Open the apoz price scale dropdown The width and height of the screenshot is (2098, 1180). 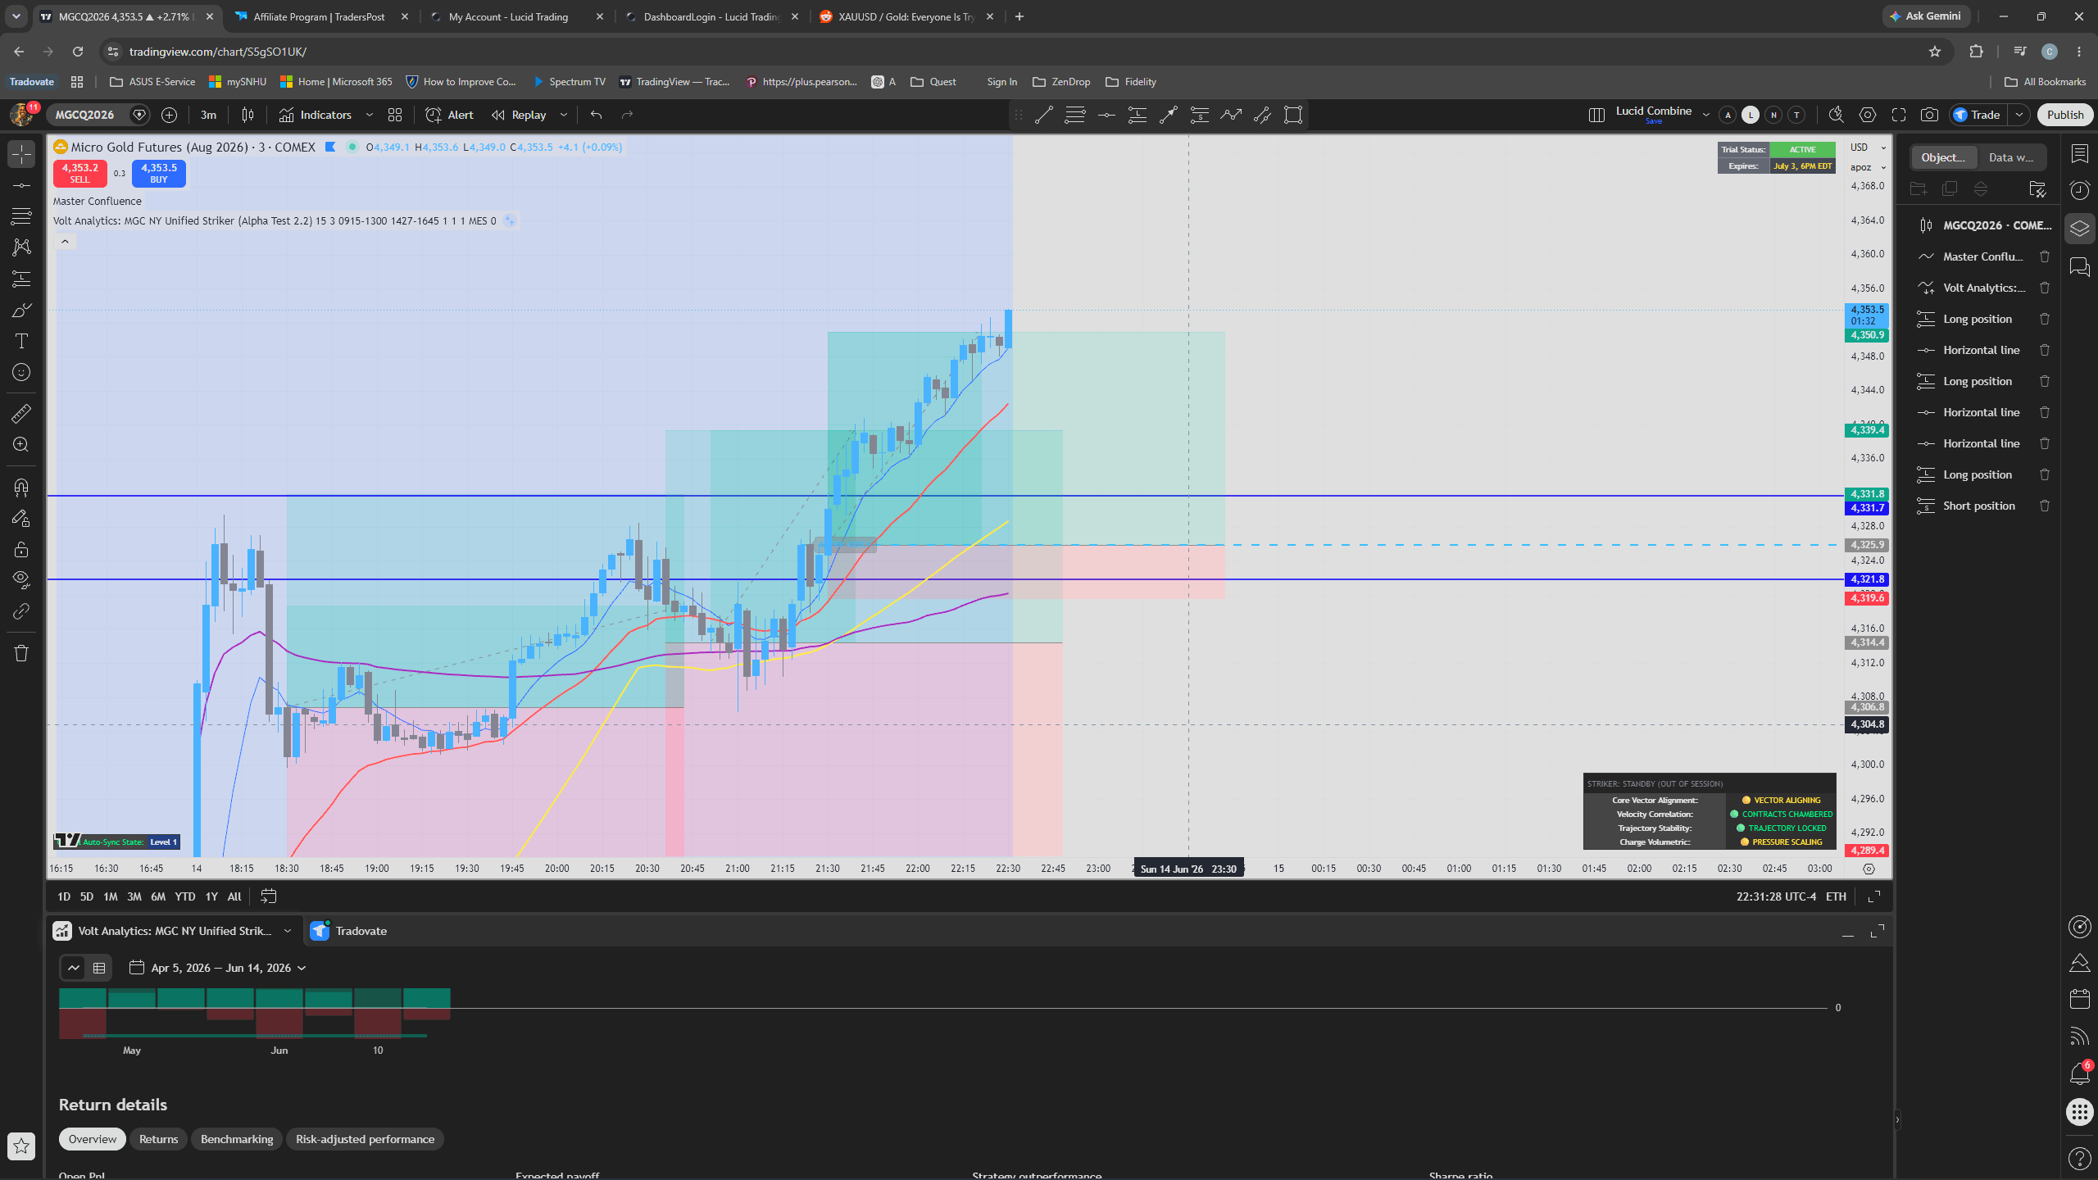pos(1868,167)
